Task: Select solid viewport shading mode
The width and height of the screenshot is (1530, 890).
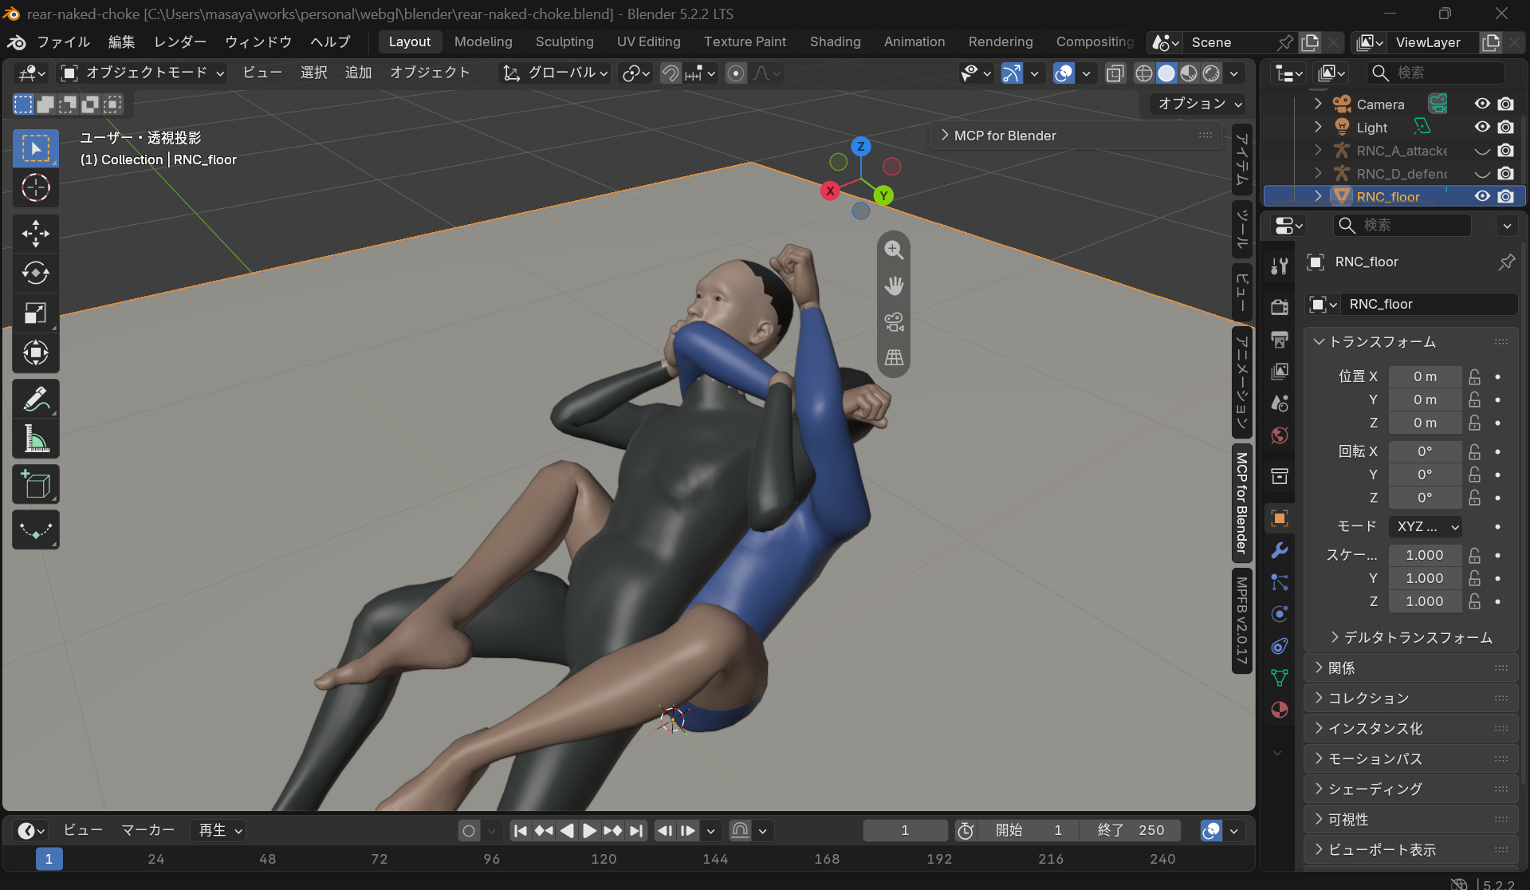Action: pyautogui.click(x=1166, y=73)
